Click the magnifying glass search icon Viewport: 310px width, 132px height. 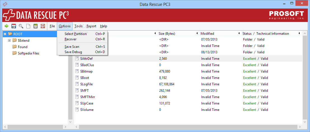tap(21, 26)
